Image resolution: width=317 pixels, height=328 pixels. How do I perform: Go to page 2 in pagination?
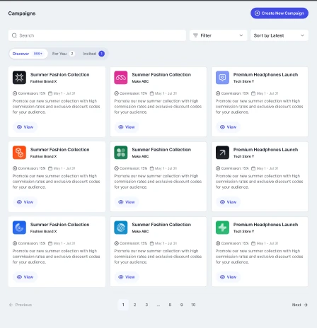pos(134,305)
